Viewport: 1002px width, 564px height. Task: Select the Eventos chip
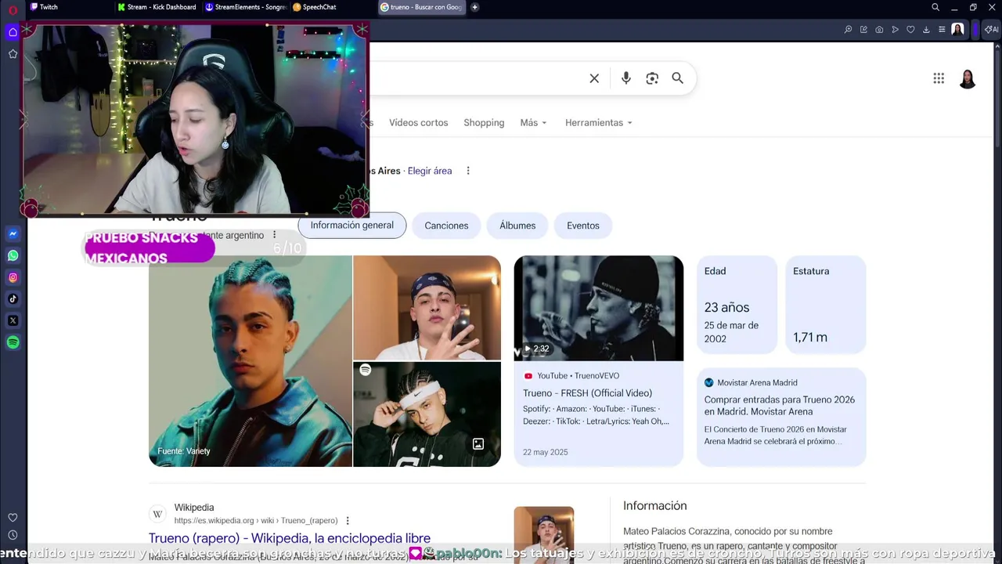coord(583,226)
